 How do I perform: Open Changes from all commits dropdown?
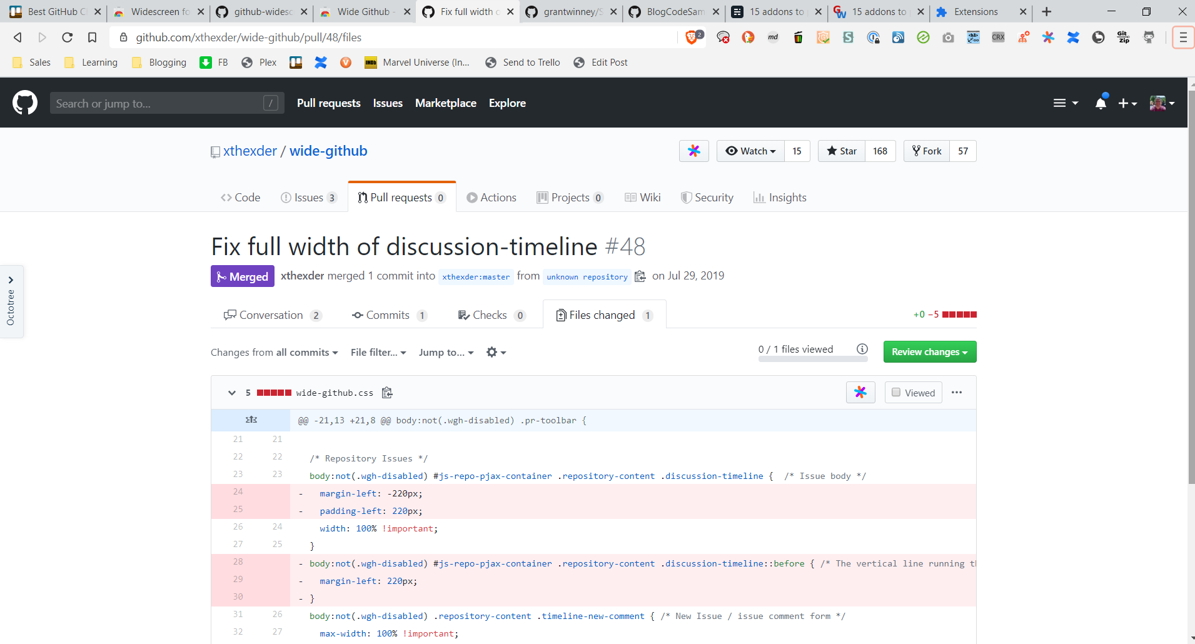pos(274,353)
